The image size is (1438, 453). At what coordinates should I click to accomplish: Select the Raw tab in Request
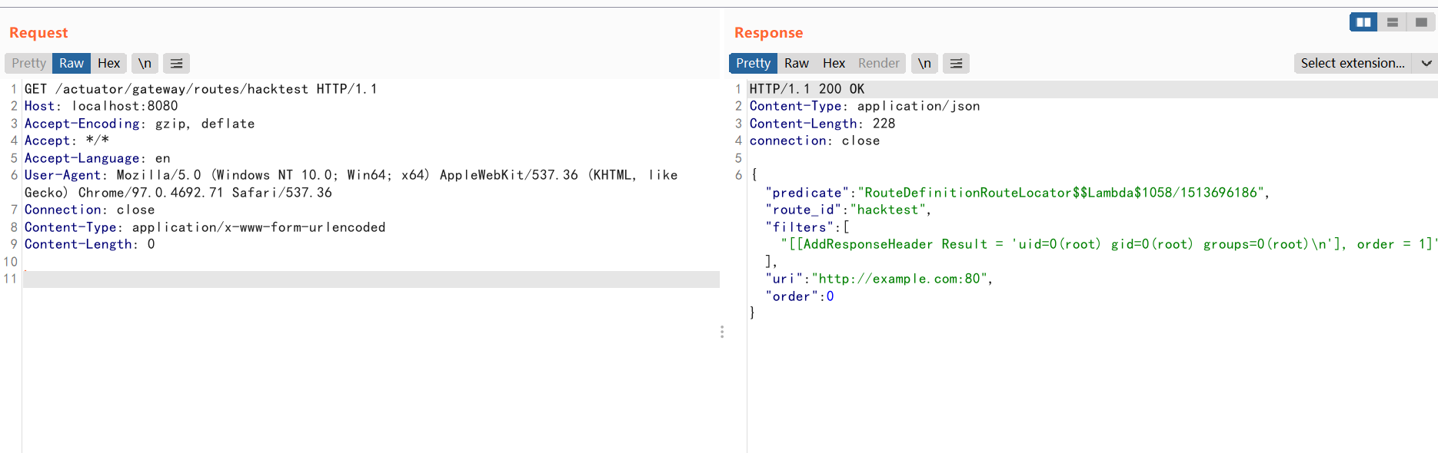72,64
